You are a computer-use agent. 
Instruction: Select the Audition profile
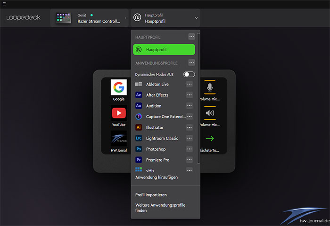click(154, 106)
